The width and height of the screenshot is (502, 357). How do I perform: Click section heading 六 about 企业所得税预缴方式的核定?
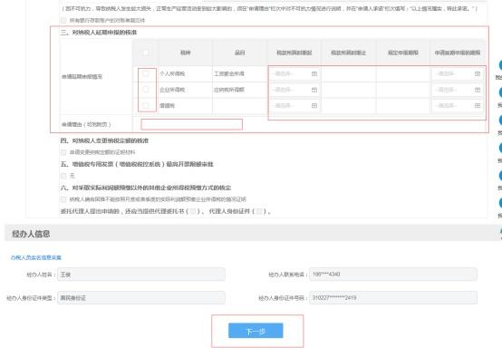pyautogui.click(x=146, y=188)
